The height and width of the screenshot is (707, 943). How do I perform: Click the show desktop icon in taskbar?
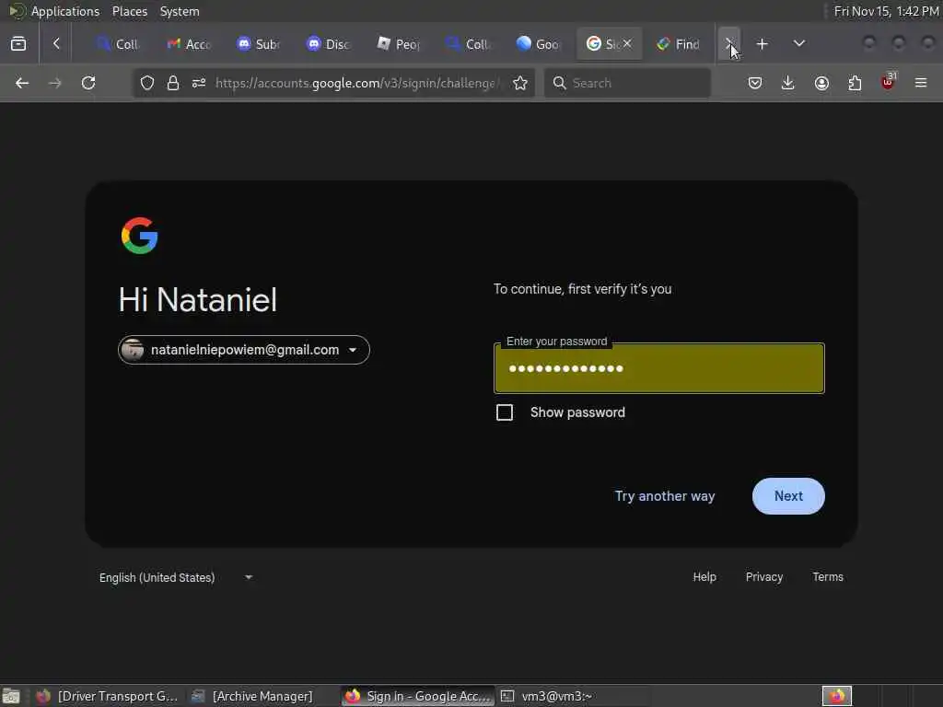[11, 696]
